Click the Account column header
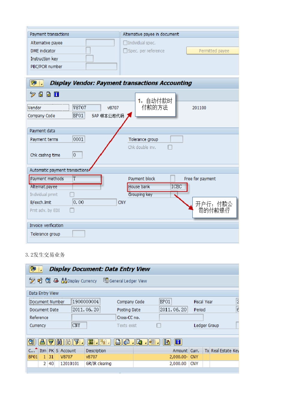This screenshot has height=403, width=285. point(72,351)
